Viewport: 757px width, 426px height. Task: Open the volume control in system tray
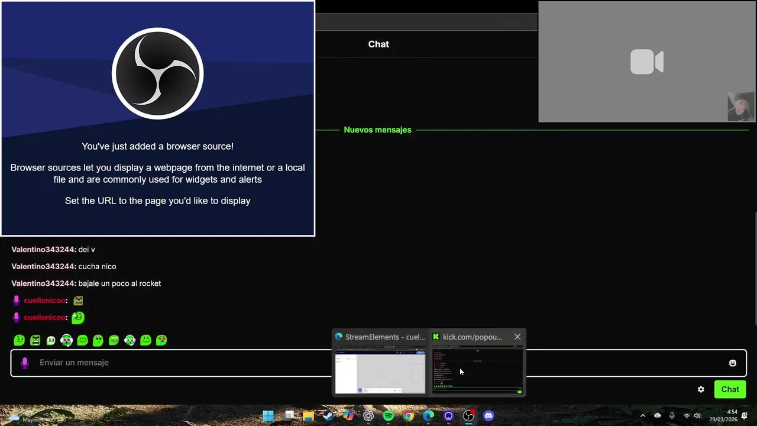(x=697, y=416)
